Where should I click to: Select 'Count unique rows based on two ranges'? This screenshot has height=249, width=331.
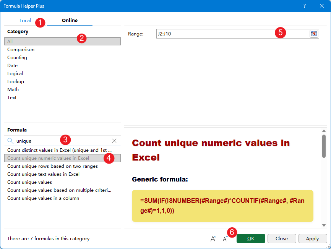pos(62,166)
